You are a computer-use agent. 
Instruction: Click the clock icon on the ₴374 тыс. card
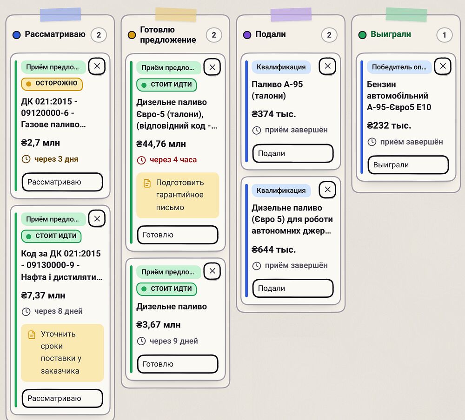[257, 130]
